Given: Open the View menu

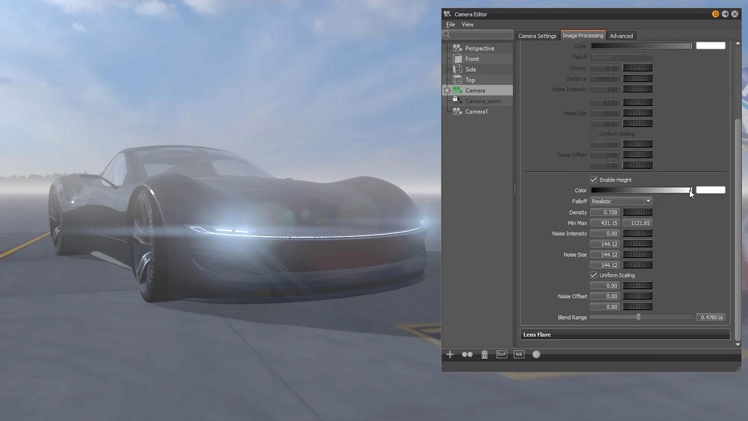Looking at the screenshot, I should pyautogui.click(x=467, y=24).
